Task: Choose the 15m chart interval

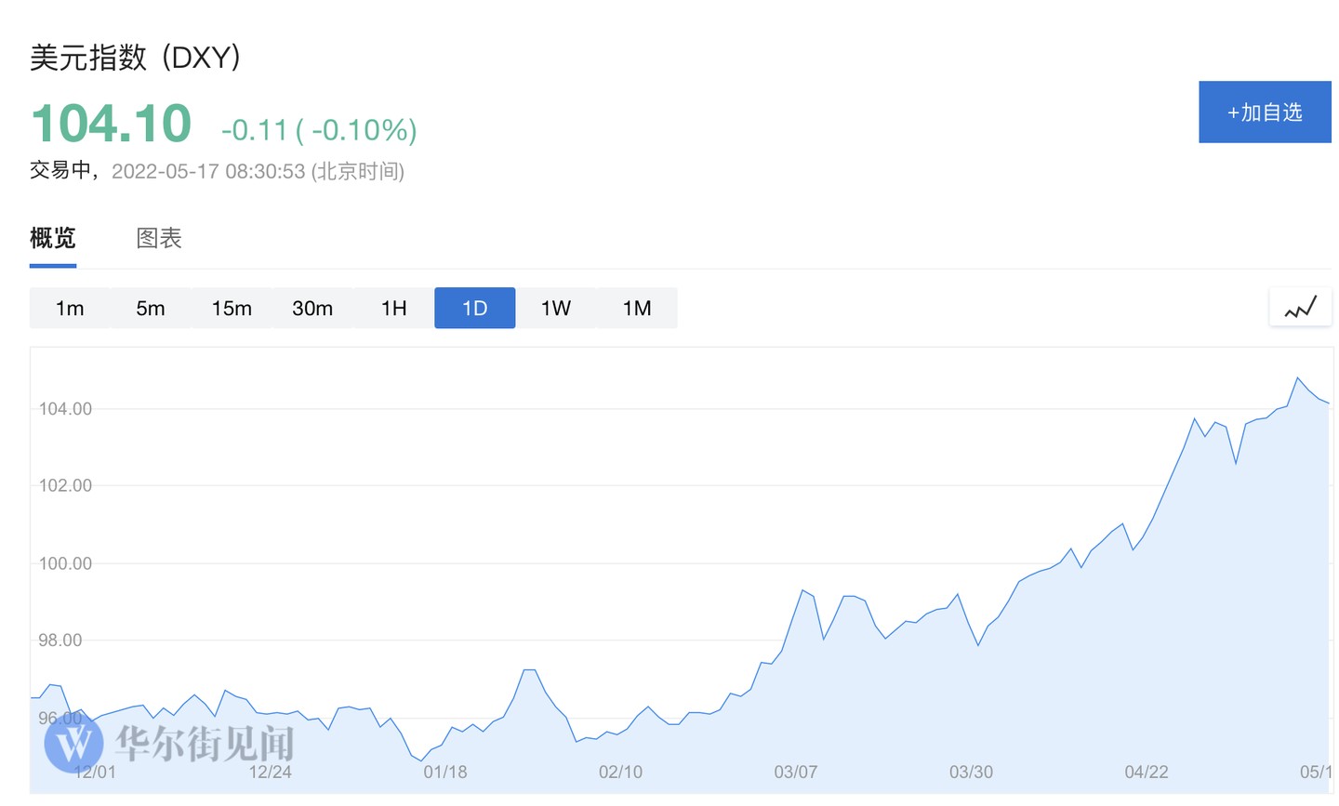Action: 232,309
